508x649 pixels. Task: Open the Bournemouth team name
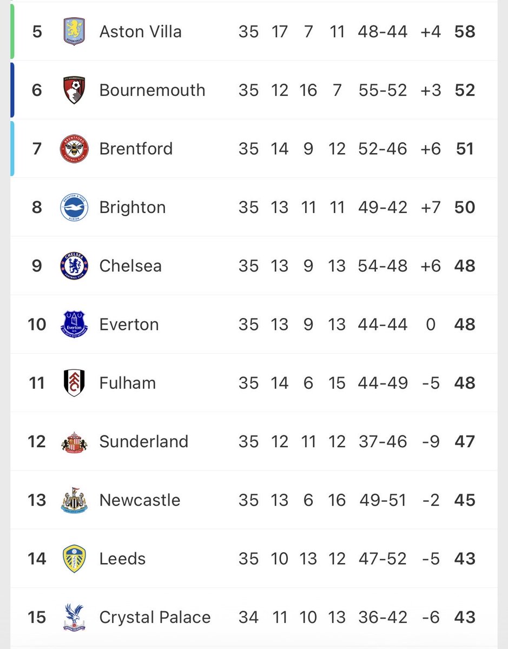153,90
